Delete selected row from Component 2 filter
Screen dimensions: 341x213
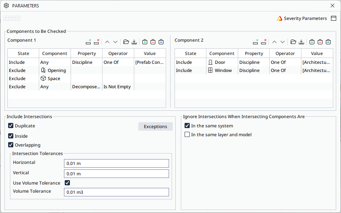(x=264, y=42)
